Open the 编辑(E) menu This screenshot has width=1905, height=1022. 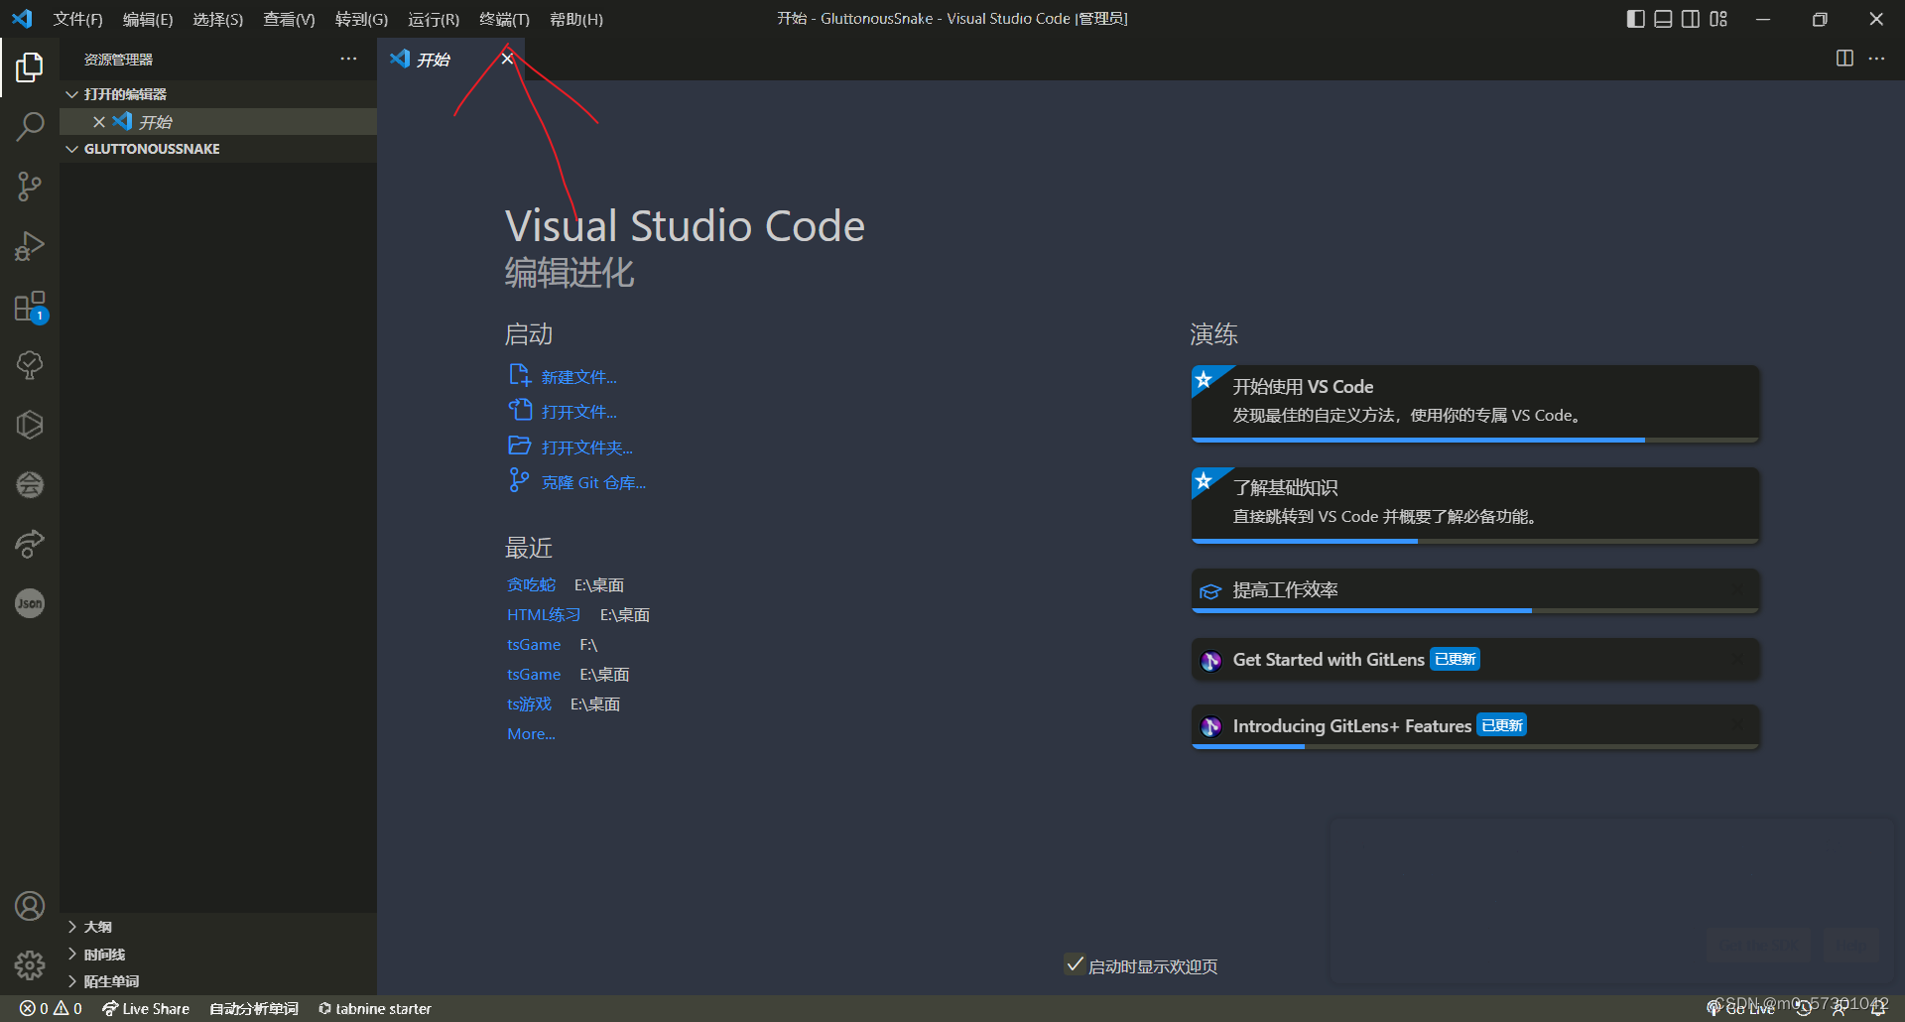148,19
